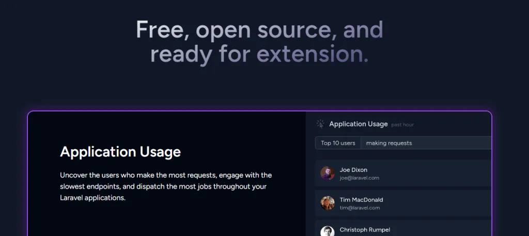Select the Tim MacDonald user name

coord(361,200)
